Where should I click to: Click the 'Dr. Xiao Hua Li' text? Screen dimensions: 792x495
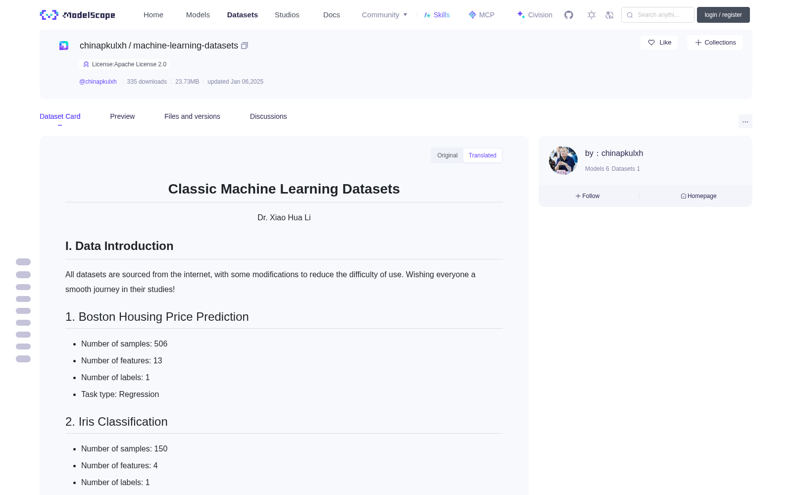click(284, 217)
